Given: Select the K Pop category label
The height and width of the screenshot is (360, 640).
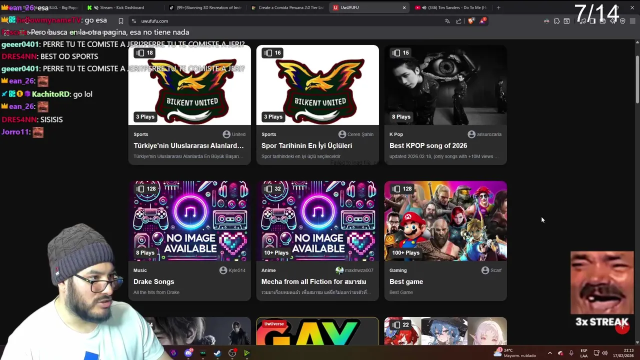Looking at the screenshot, I should pos(396,134).
